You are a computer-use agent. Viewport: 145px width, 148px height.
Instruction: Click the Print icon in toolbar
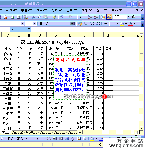[12, 17]
